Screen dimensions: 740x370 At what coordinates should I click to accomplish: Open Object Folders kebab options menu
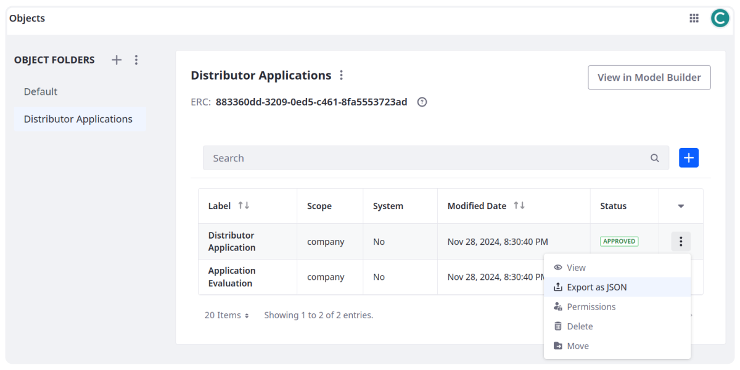coord(136,60)
